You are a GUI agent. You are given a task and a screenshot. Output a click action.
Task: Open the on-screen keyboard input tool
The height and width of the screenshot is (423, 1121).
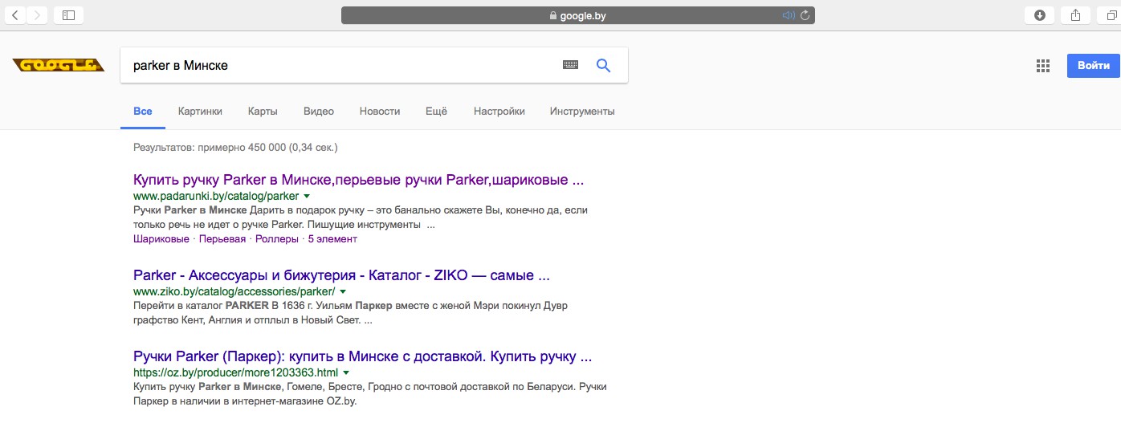point(570,65)
